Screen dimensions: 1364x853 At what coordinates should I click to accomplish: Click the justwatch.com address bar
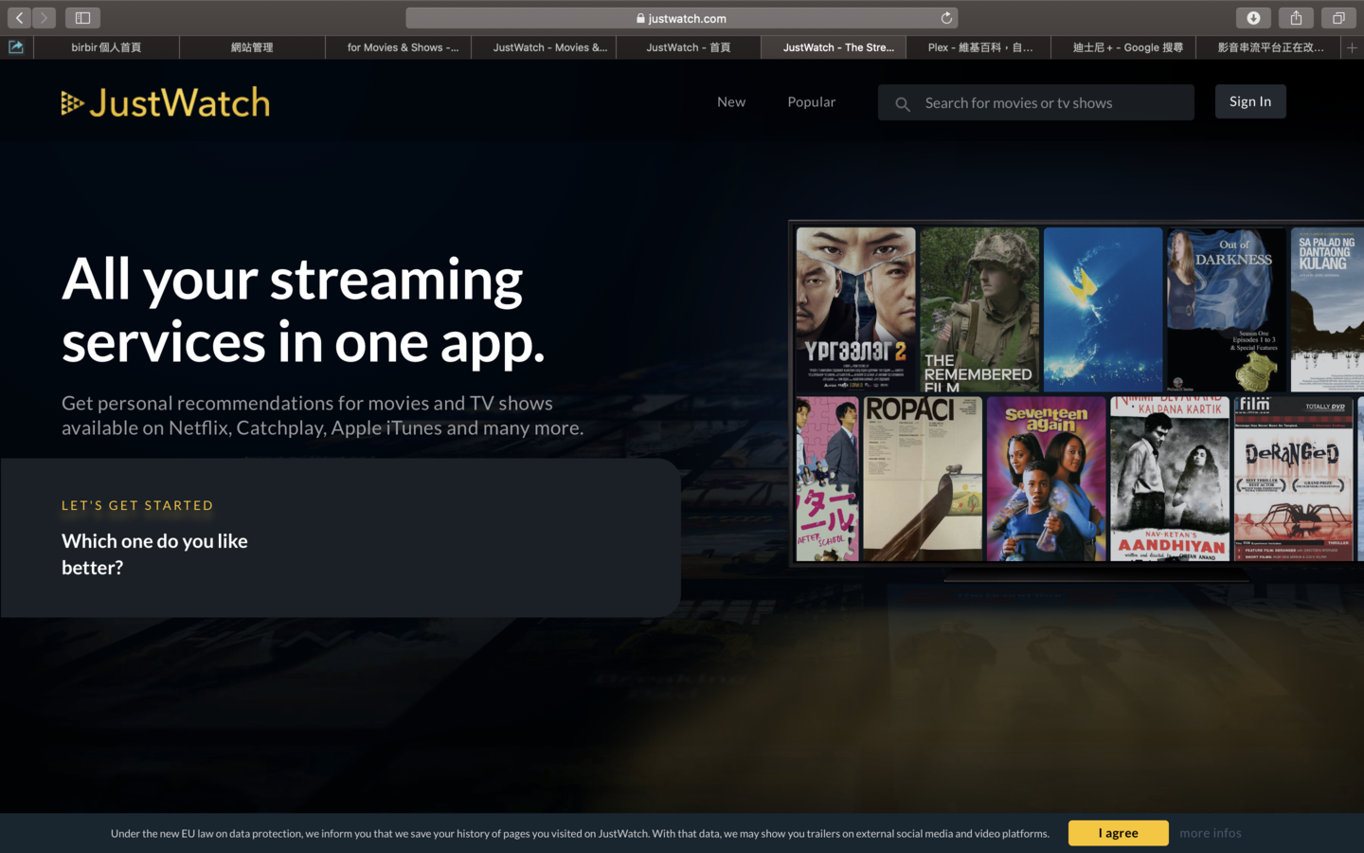[681, 18]
